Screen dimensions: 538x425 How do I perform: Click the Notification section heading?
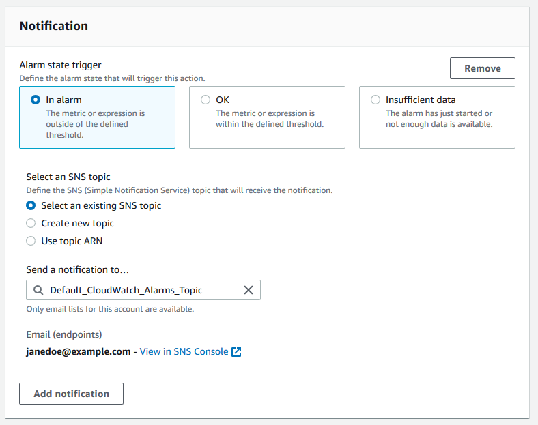[x=54, y=26]
